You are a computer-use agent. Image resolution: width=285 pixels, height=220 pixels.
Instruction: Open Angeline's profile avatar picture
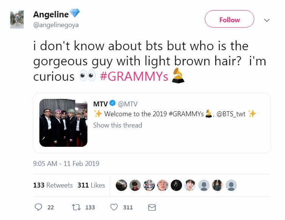point(17,20)
